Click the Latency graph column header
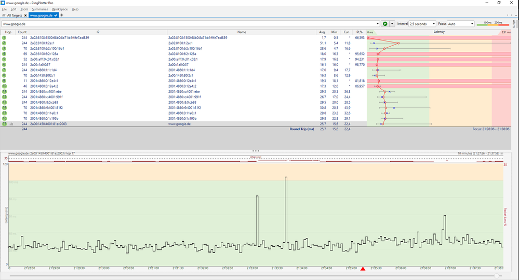Viewport: 519px width, 280px height. (439, 32)
